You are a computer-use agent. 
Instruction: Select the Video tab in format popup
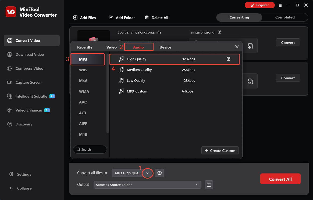111,47
